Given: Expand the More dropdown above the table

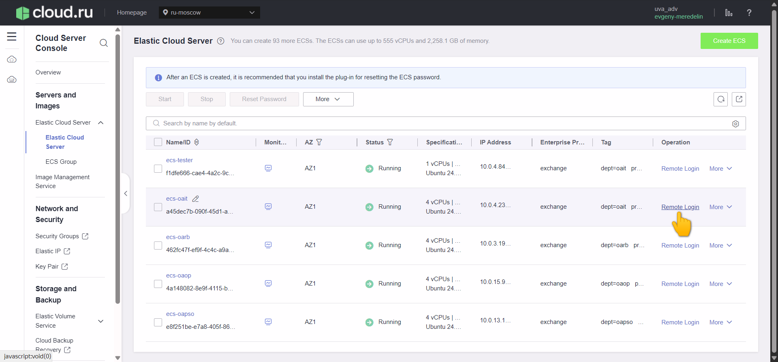Looking at the screenshot, I should tap(328, 99).
